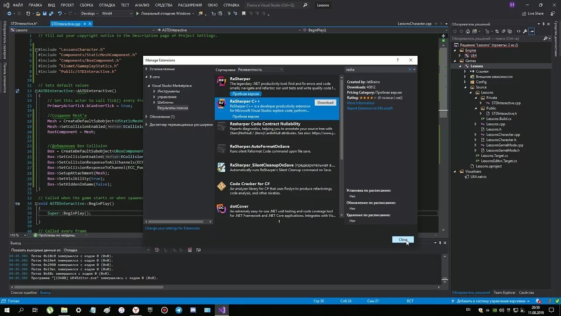Click the Save All toolbar icon

coord(51,14)
